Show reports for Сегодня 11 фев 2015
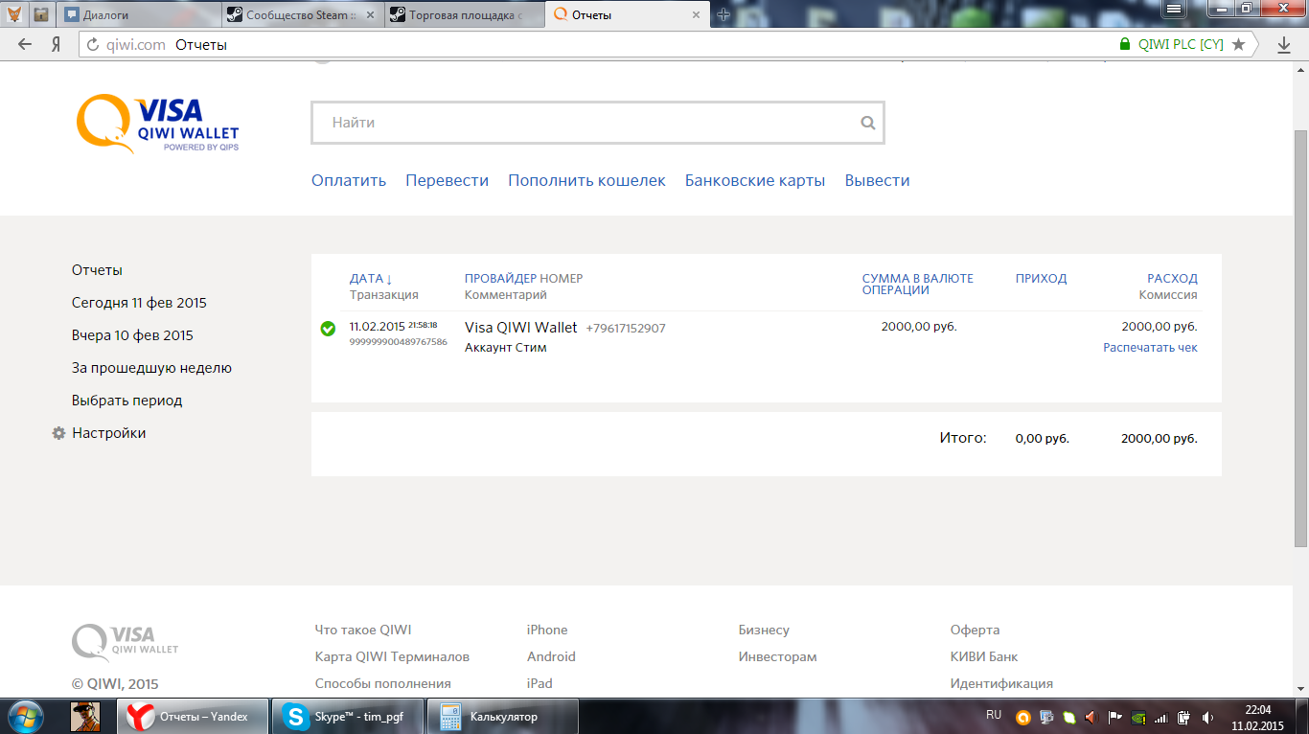Screen dimensions: 1309x734 pyautogui.click(x=139, y=303)
